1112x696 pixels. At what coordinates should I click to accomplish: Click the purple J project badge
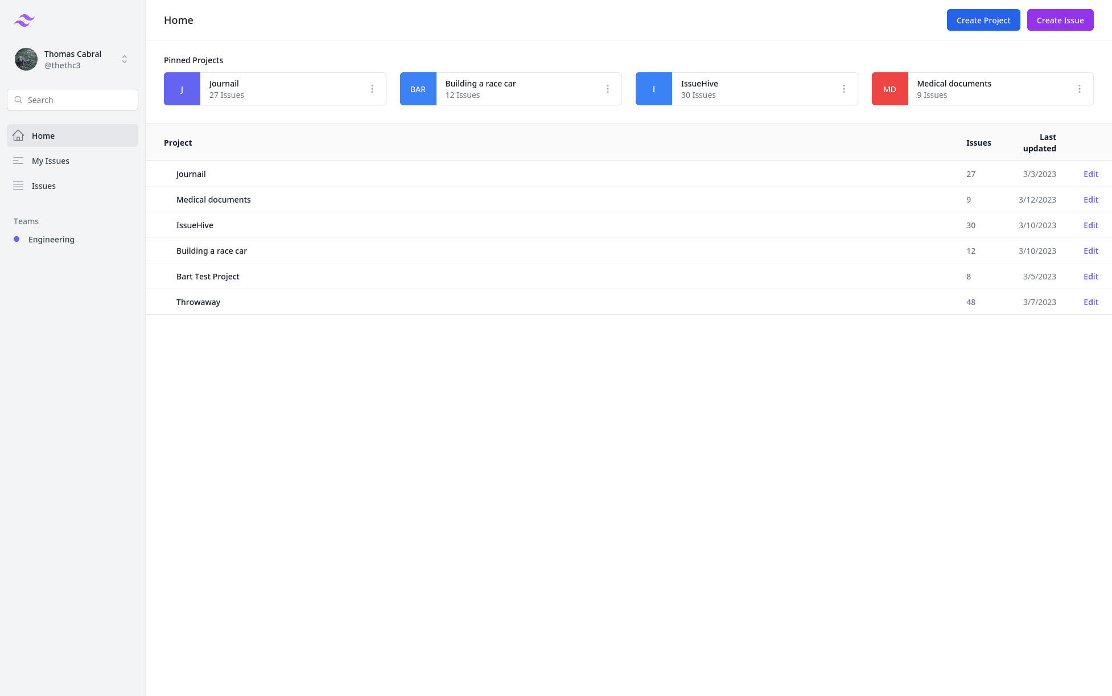click(182, 89)
